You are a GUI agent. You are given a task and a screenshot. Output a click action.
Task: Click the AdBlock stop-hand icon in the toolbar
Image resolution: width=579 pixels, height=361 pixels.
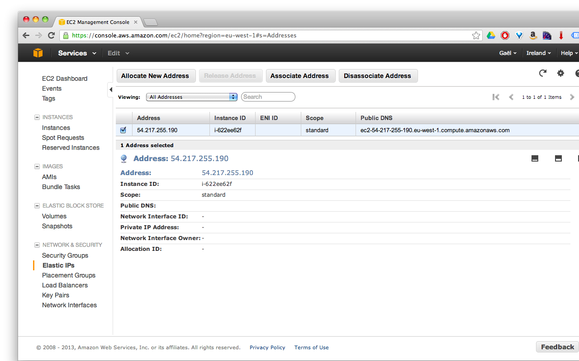click(x=505, y=35)
